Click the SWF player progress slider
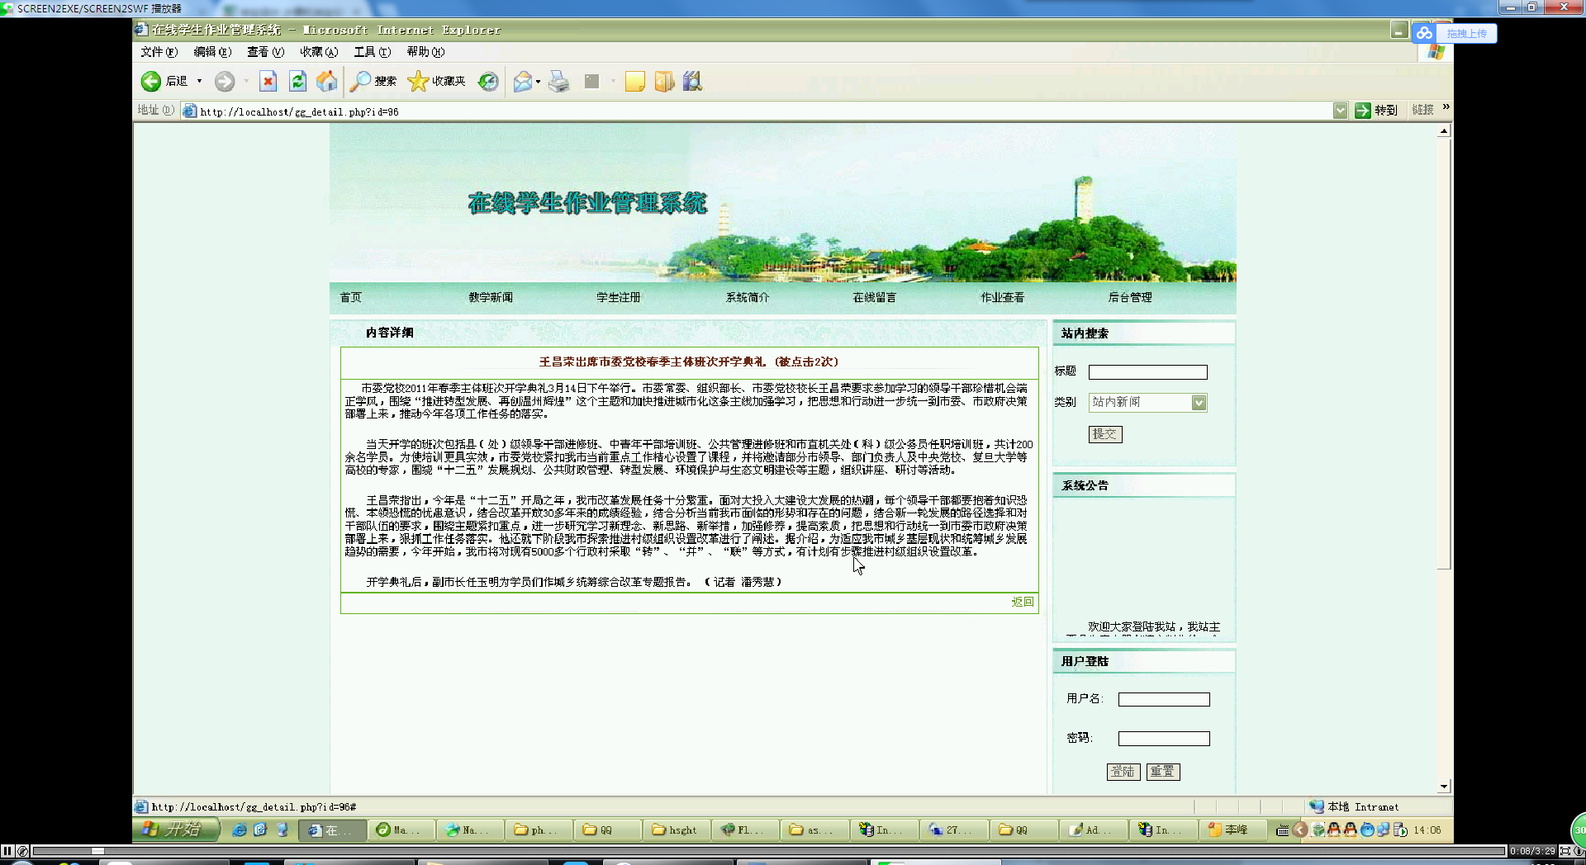 [97, 851]
